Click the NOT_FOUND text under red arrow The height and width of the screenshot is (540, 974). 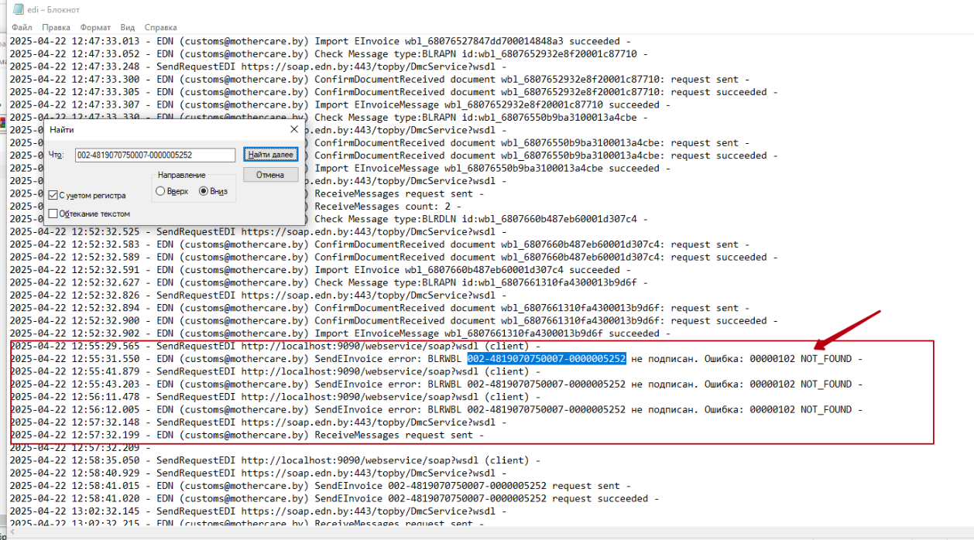(825, 359)
